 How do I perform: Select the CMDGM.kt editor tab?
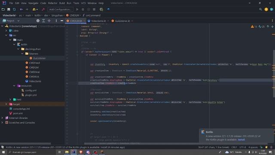tap(76, 21)
